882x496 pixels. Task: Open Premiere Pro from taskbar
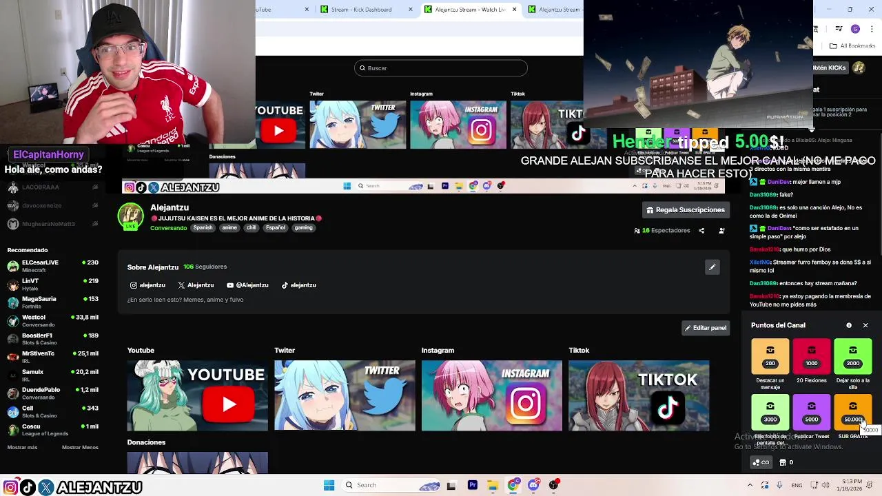[x=473, y=485]
